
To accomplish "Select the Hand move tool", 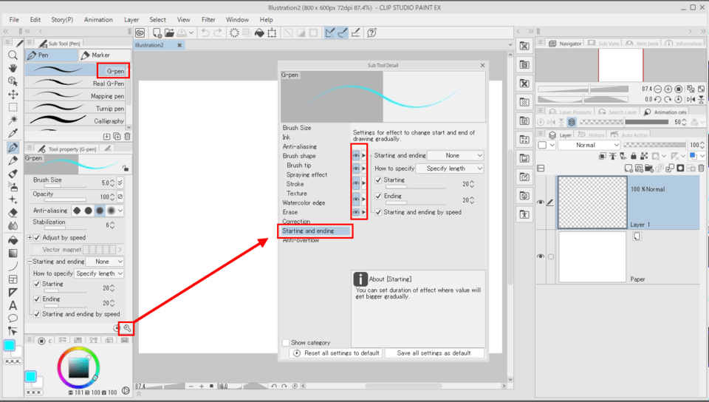I will 13,68.
